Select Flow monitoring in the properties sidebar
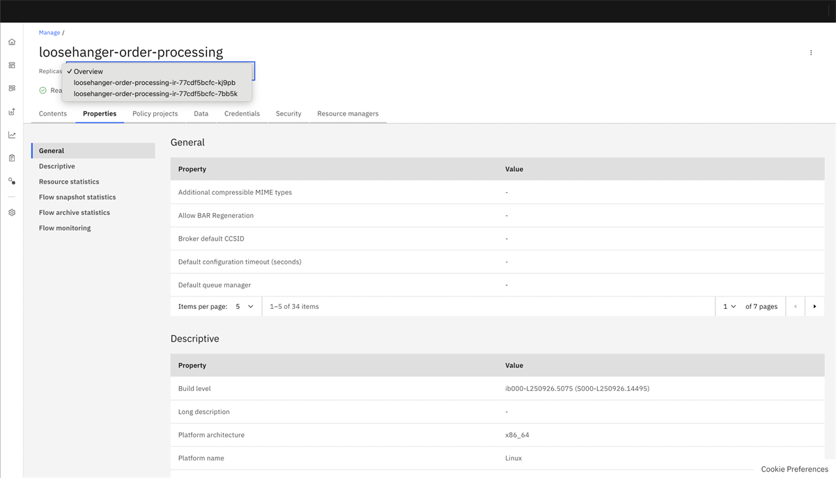This screenshot has width=836, height=478. [65, 228]
